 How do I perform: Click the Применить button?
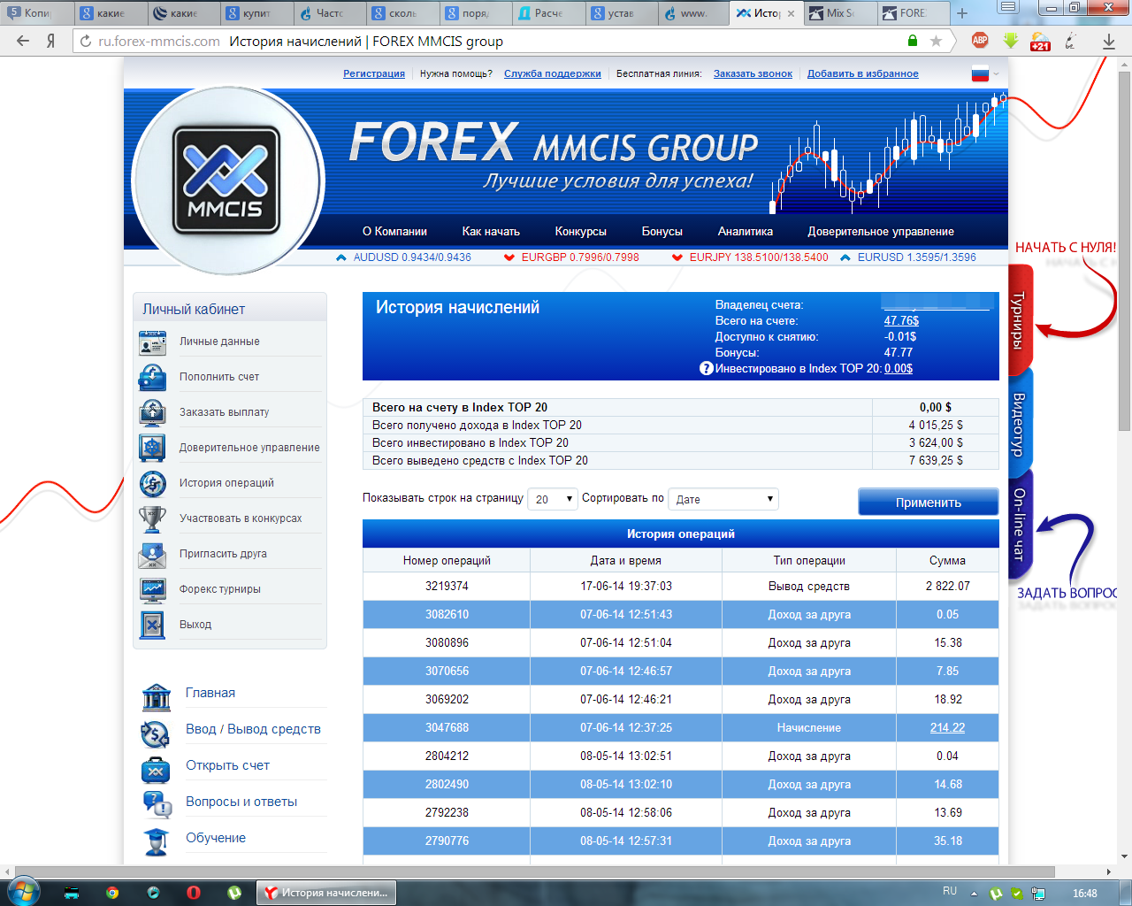(929, 502)
